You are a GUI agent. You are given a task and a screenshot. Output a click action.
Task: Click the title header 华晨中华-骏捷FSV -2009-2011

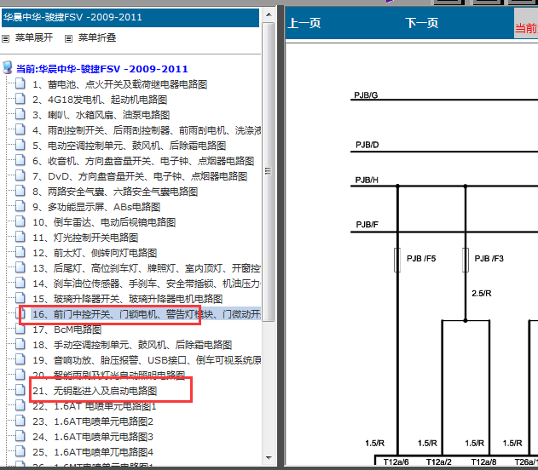point(130,18)
